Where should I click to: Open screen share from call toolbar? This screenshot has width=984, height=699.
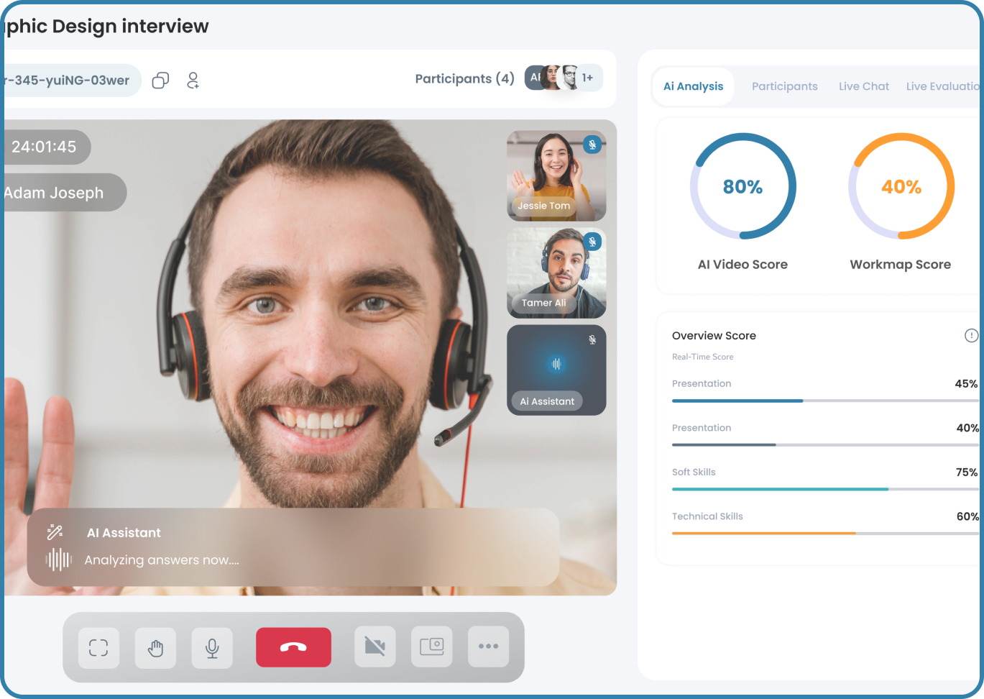click(x=431, y=647)
